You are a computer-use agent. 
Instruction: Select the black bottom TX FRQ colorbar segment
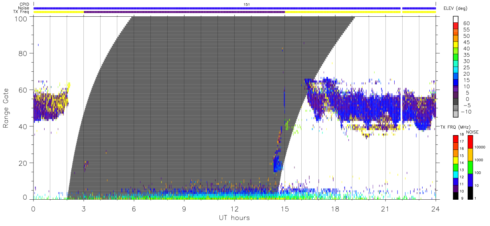click(456, 196)
